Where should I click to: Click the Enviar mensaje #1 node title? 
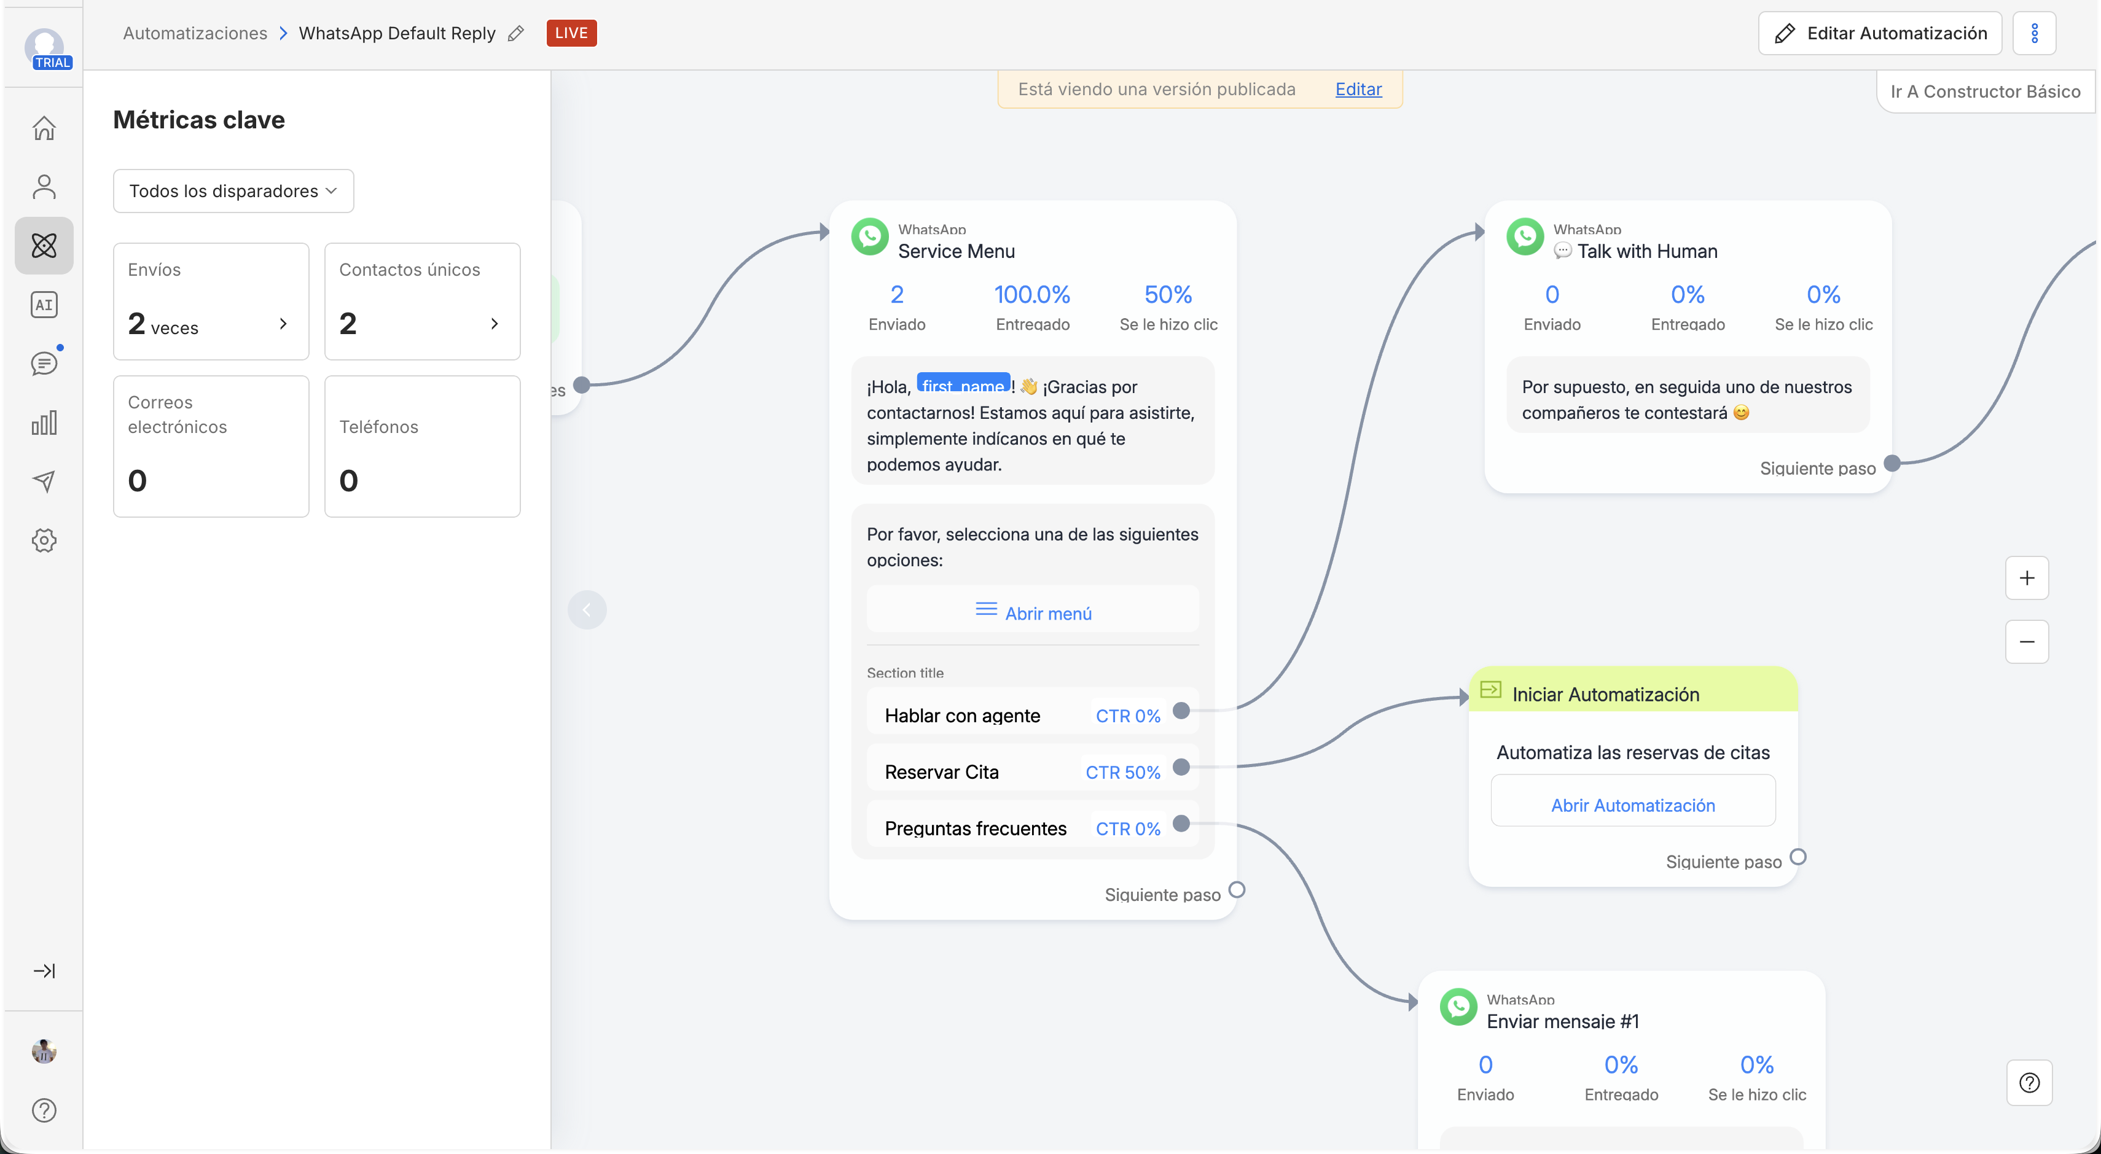(1563, 1021)
